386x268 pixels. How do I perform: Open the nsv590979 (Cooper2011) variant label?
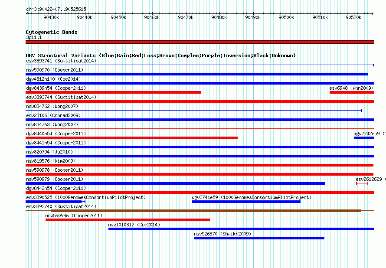click(55, 179)
